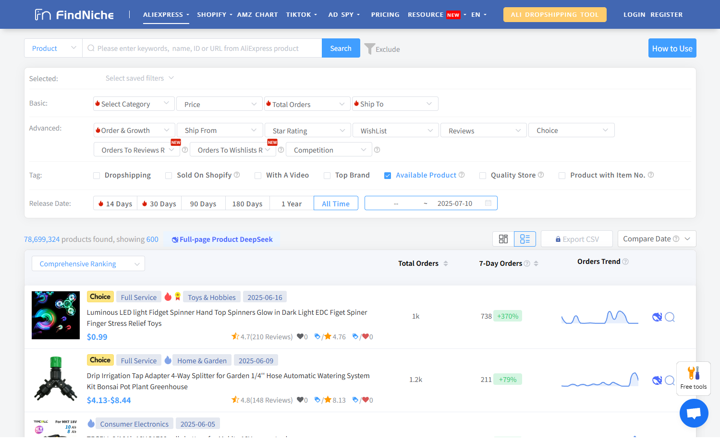Click the product keyword search field

202,48
